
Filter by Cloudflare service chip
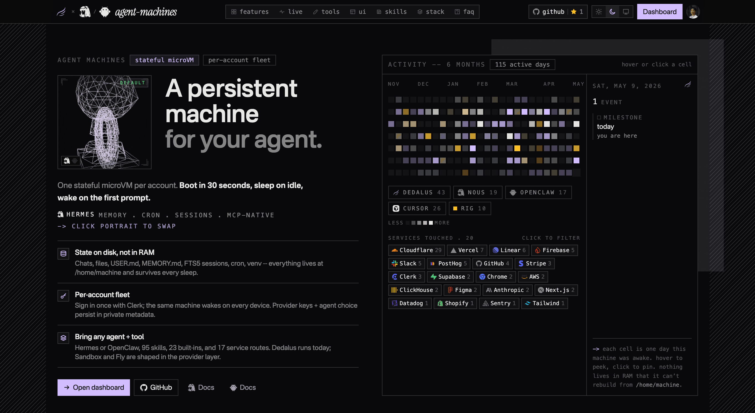click(x=416, y=250)
